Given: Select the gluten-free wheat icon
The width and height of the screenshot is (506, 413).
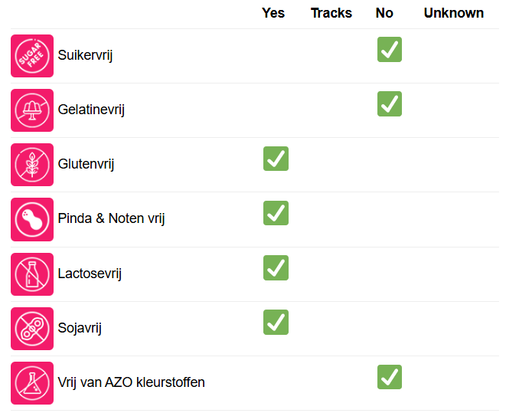Looking at the screenshot, I should pos(32,165).
